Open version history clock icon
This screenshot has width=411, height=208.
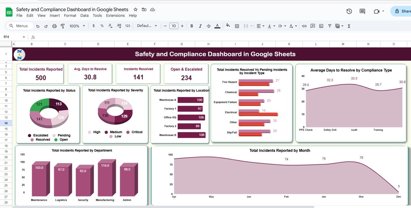349,11
